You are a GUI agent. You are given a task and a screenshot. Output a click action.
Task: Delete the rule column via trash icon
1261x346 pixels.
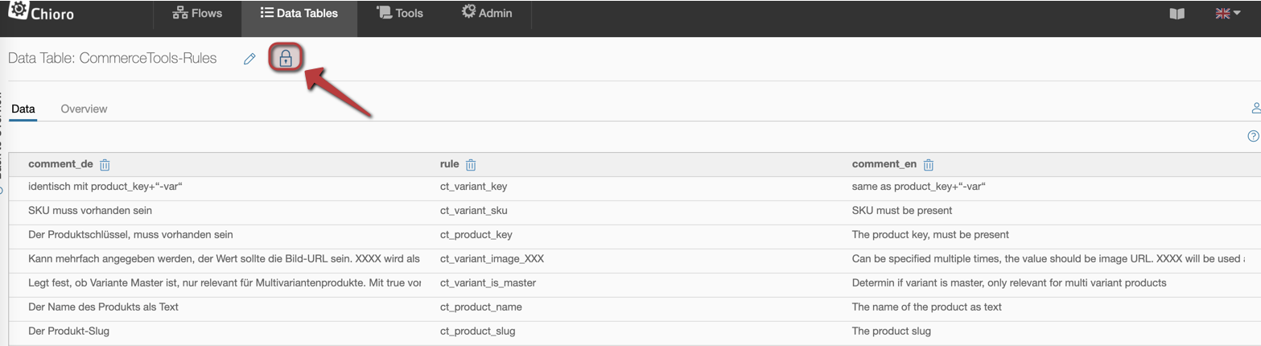[x=471, y=165]
